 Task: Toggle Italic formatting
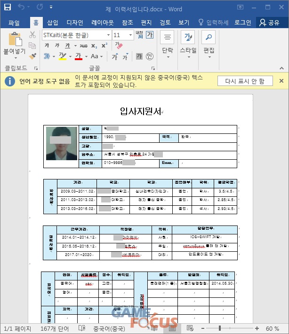coord(57,46)
